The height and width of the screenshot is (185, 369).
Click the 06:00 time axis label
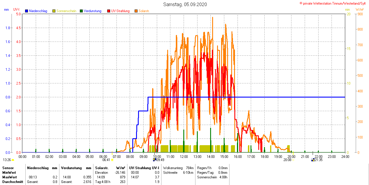pos(103,157)
